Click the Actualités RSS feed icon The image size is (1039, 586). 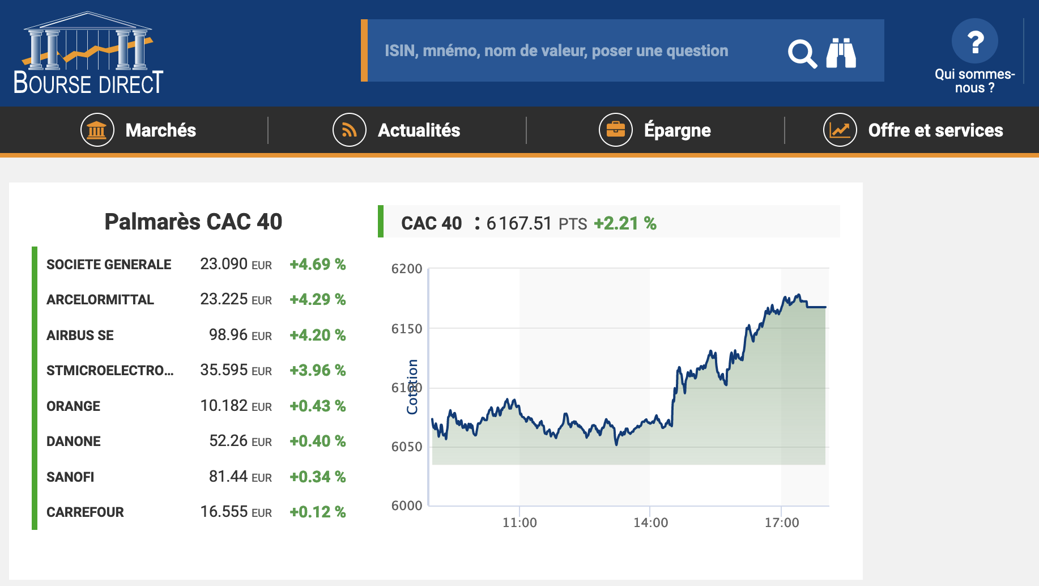click(x=349, y=130)
